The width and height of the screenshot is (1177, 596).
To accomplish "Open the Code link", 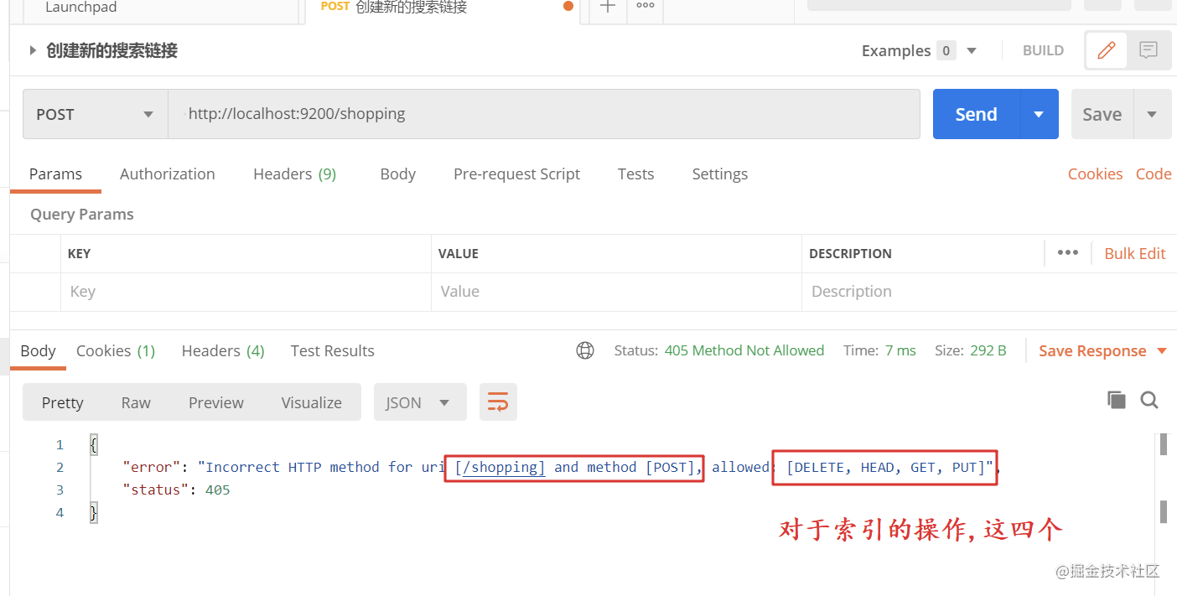I will 1154,174.
